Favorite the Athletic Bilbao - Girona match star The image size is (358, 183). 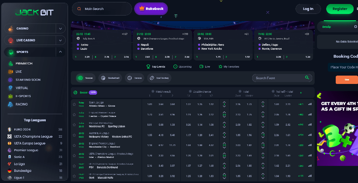click(74, 104)
